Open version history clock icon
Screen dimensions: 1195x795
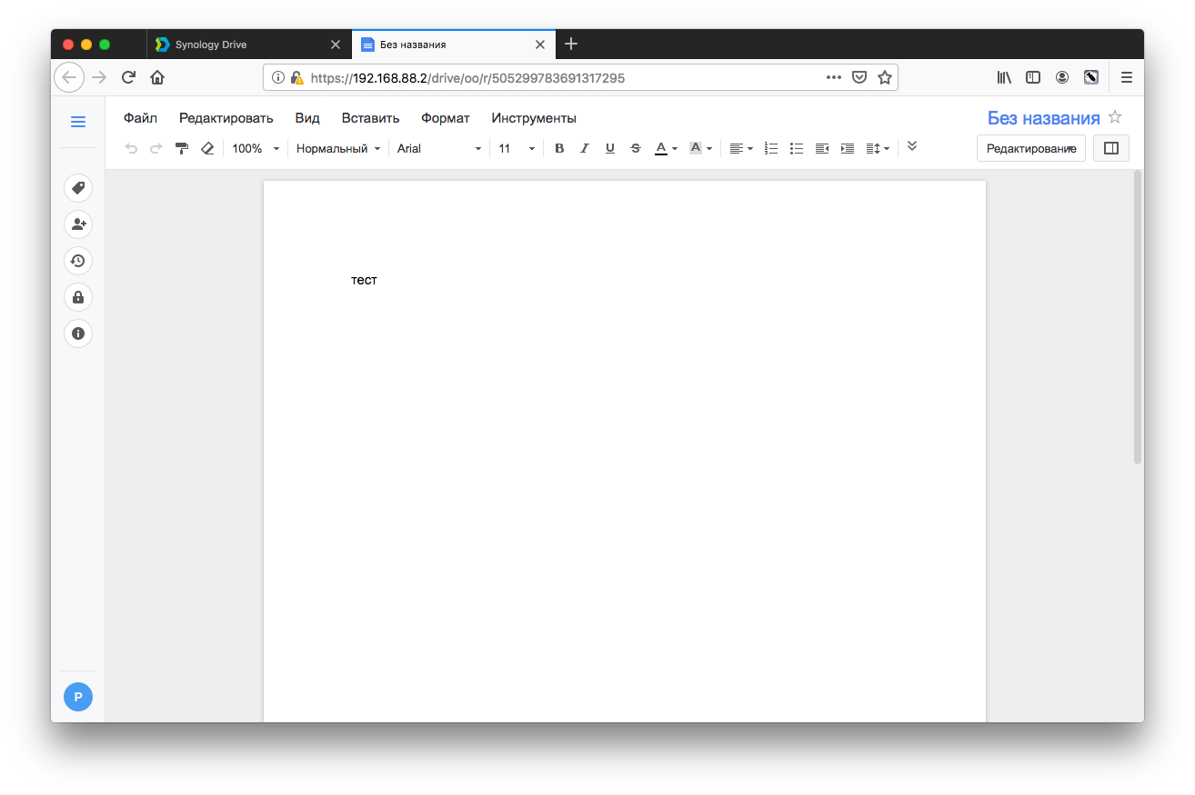click(x=78, y=261)
